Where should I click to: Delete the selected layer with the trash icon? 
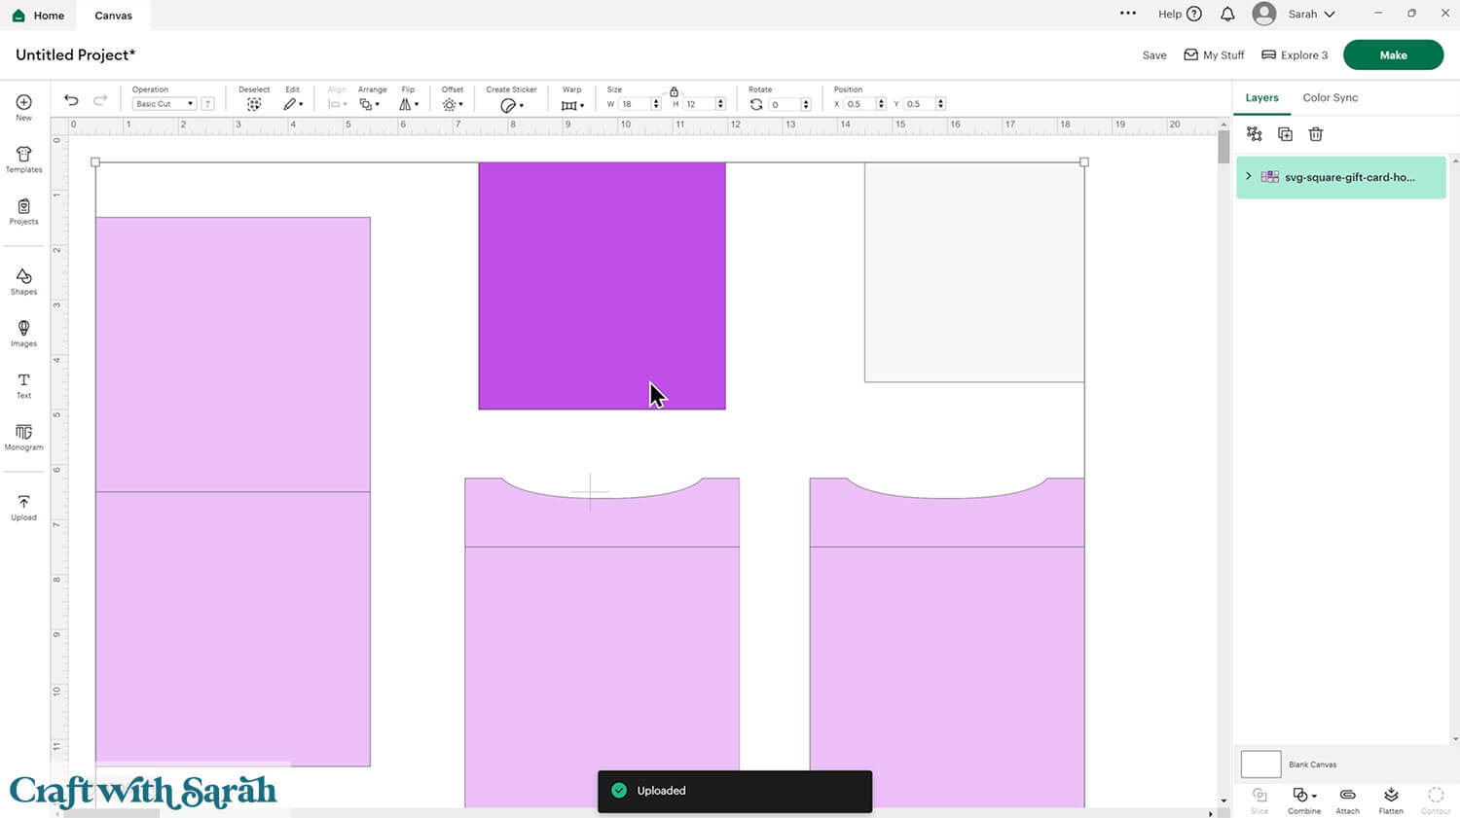[x=1316, y=134]
